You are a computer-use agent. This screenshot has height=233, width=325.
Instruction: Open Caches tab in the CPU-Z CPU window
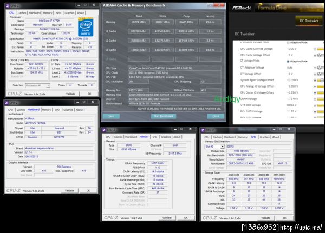point(22,13)
